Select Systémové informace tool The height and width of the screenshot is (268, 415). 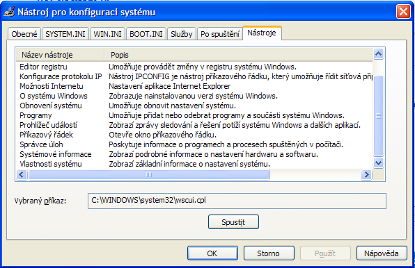pyautogui.click(x=56, y=154)
